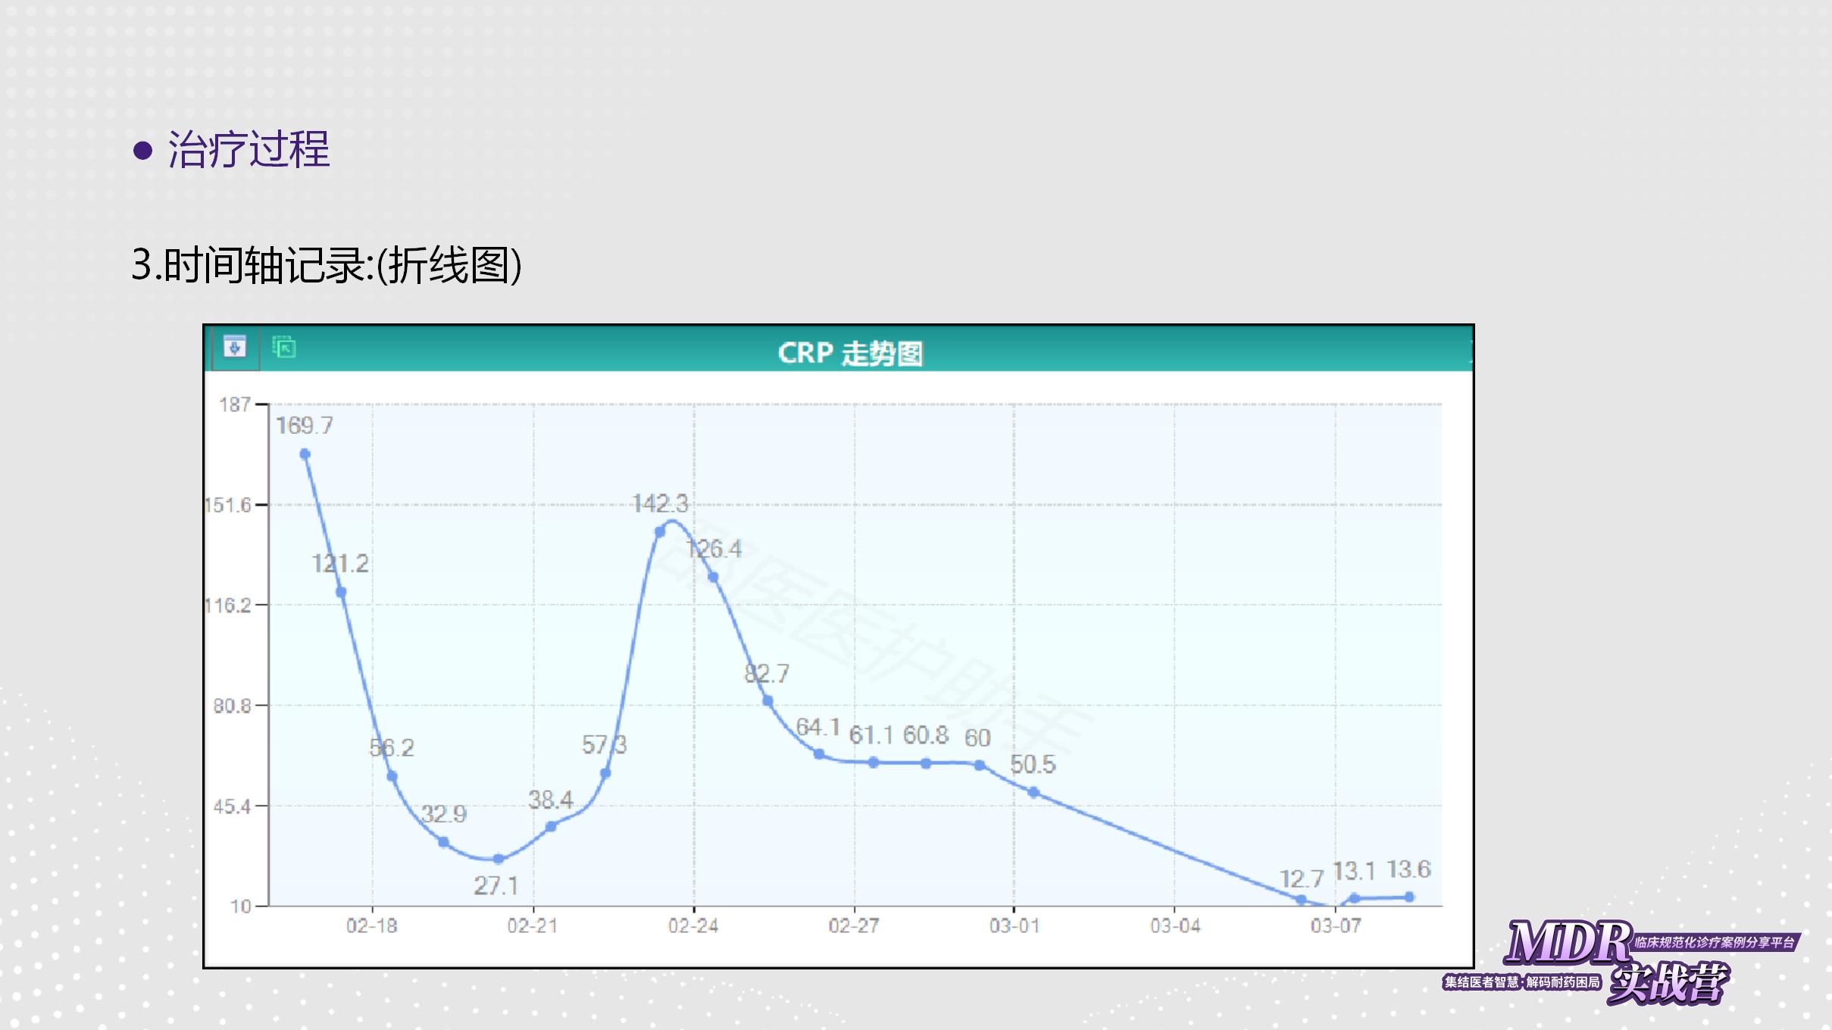This screenshot has width=1832, height=1030.
Task: Click the 03-01 x-axis date label
Action: (x=1014, y=925)
